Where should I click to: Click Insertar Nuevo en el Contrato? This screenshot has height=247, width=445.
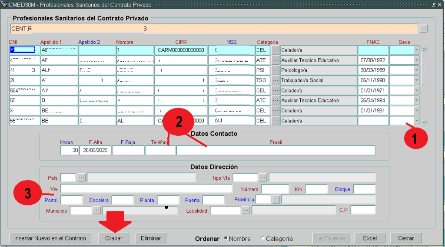point(50,238)
